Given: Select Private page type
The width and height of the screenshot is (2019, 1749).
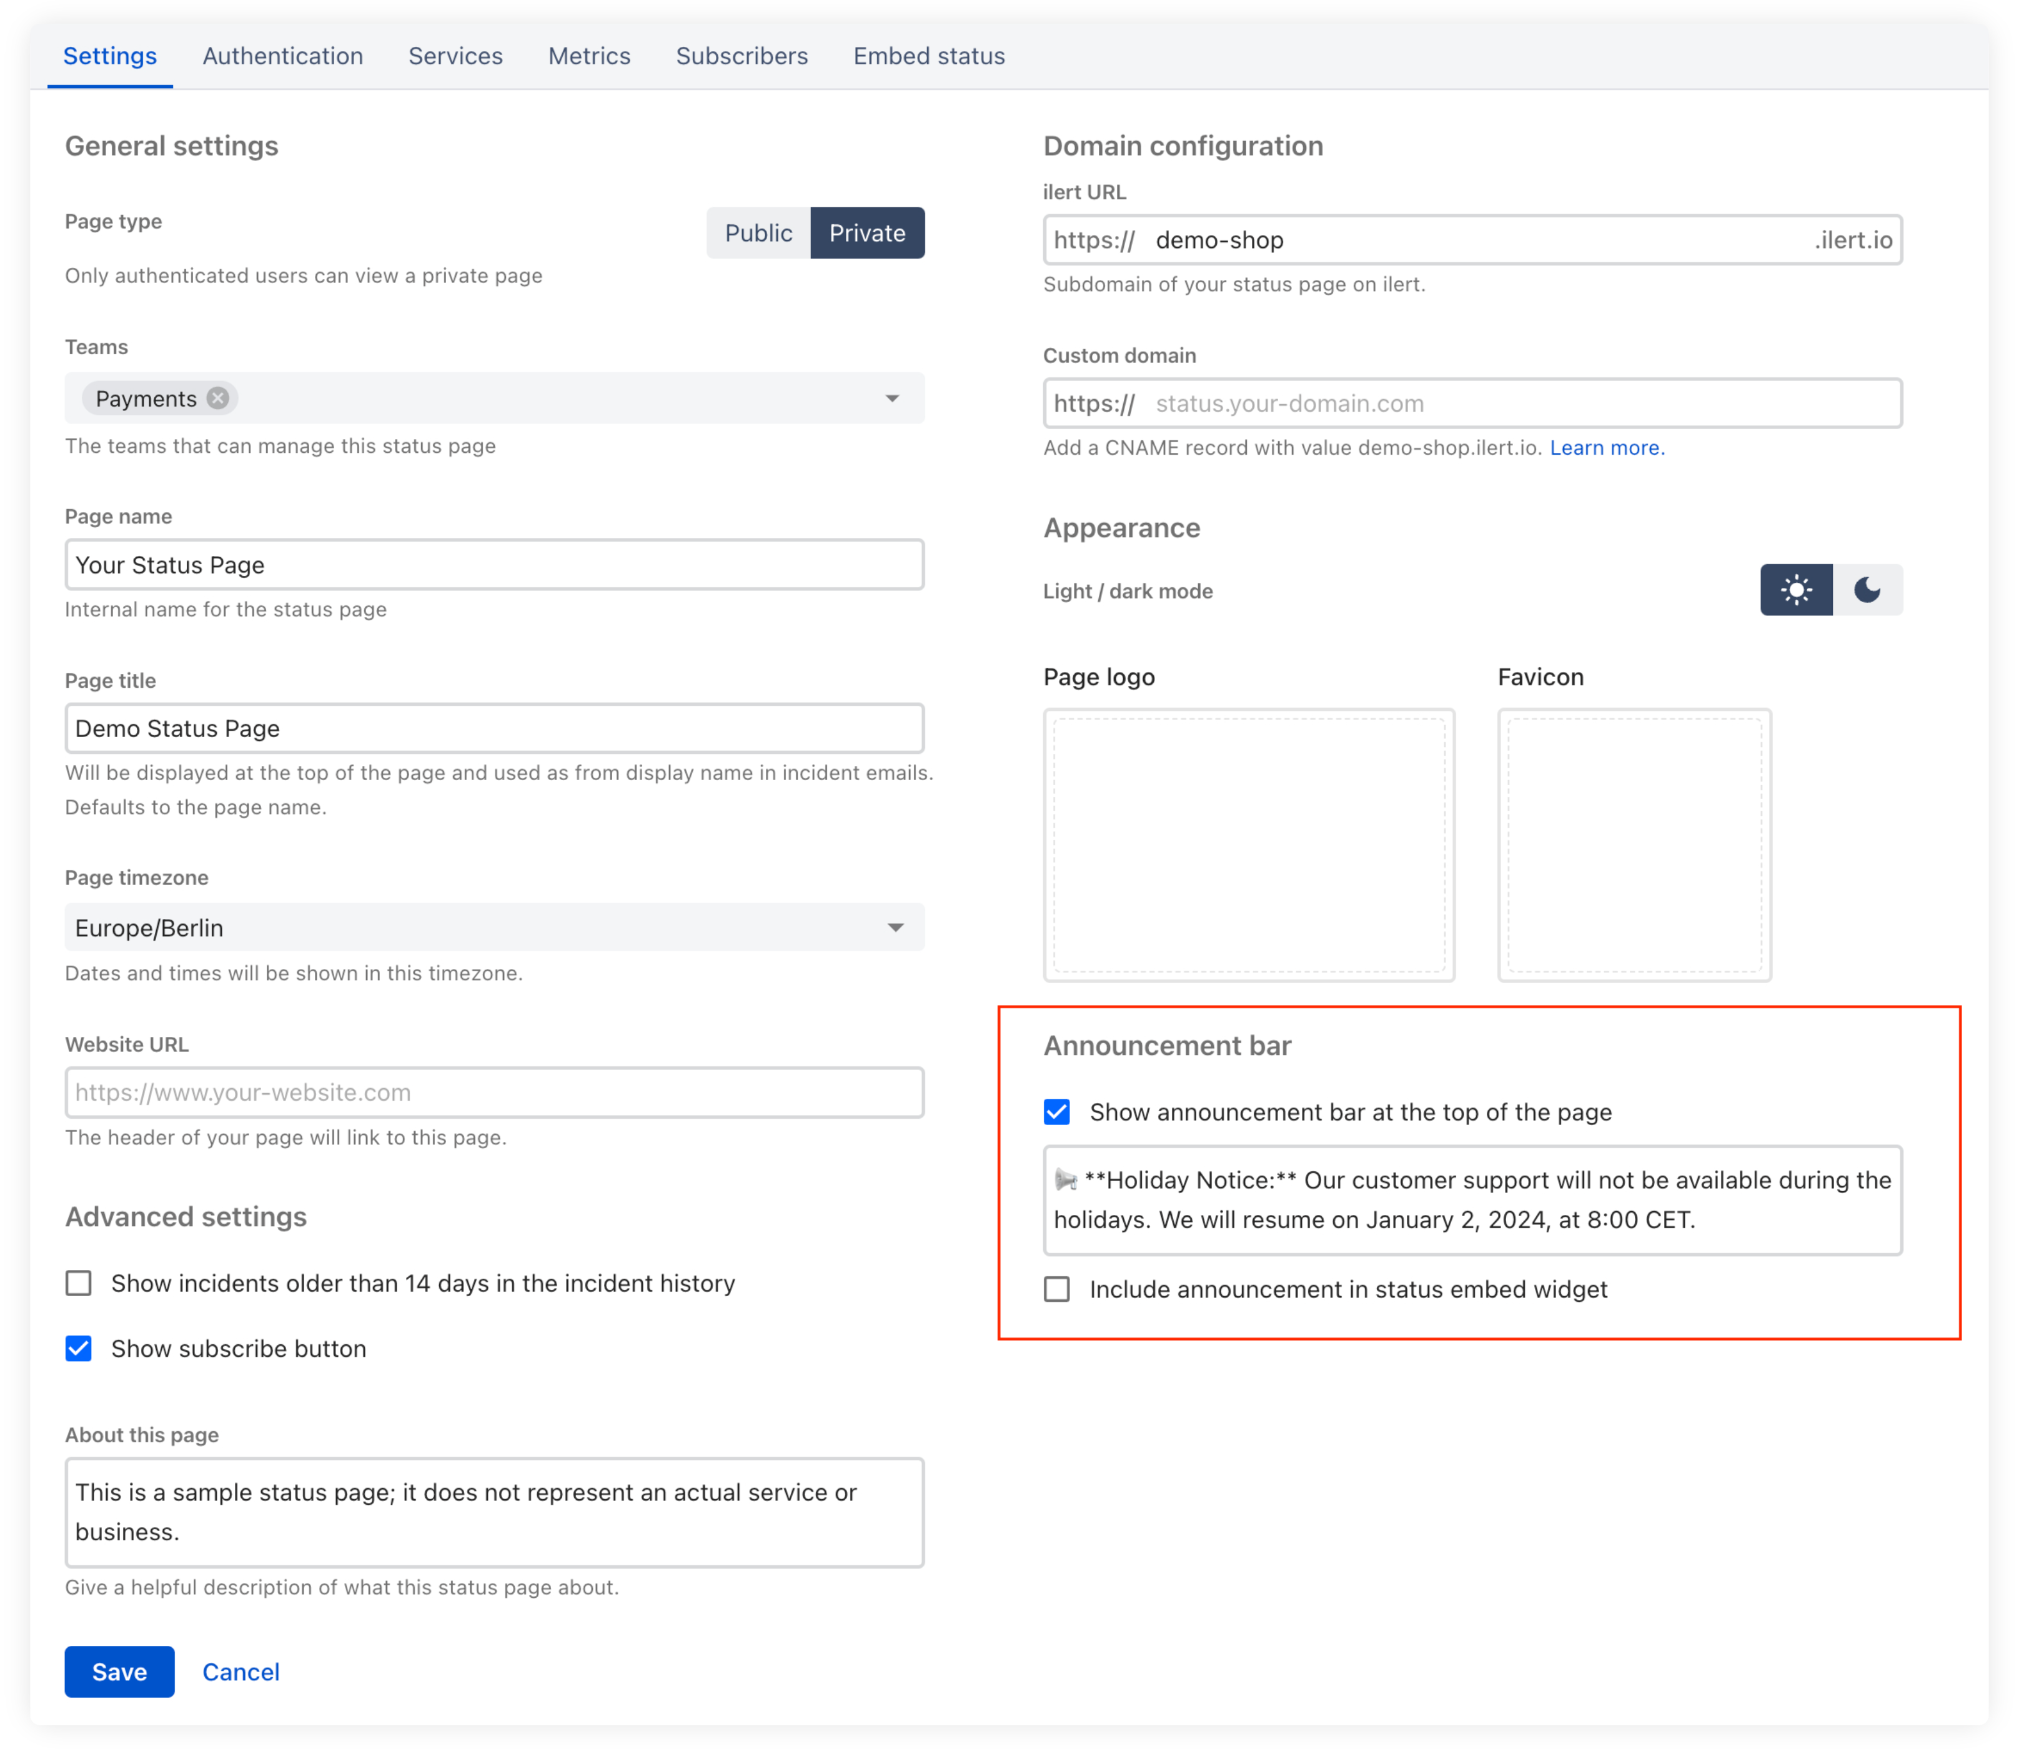Looking at the screenshot, I should coord(866,233).
